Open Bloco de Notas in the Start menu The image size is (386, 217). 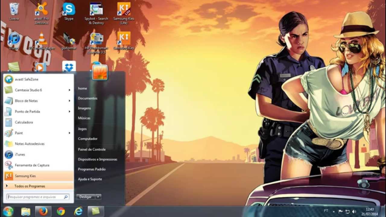(x=39, y=101)
